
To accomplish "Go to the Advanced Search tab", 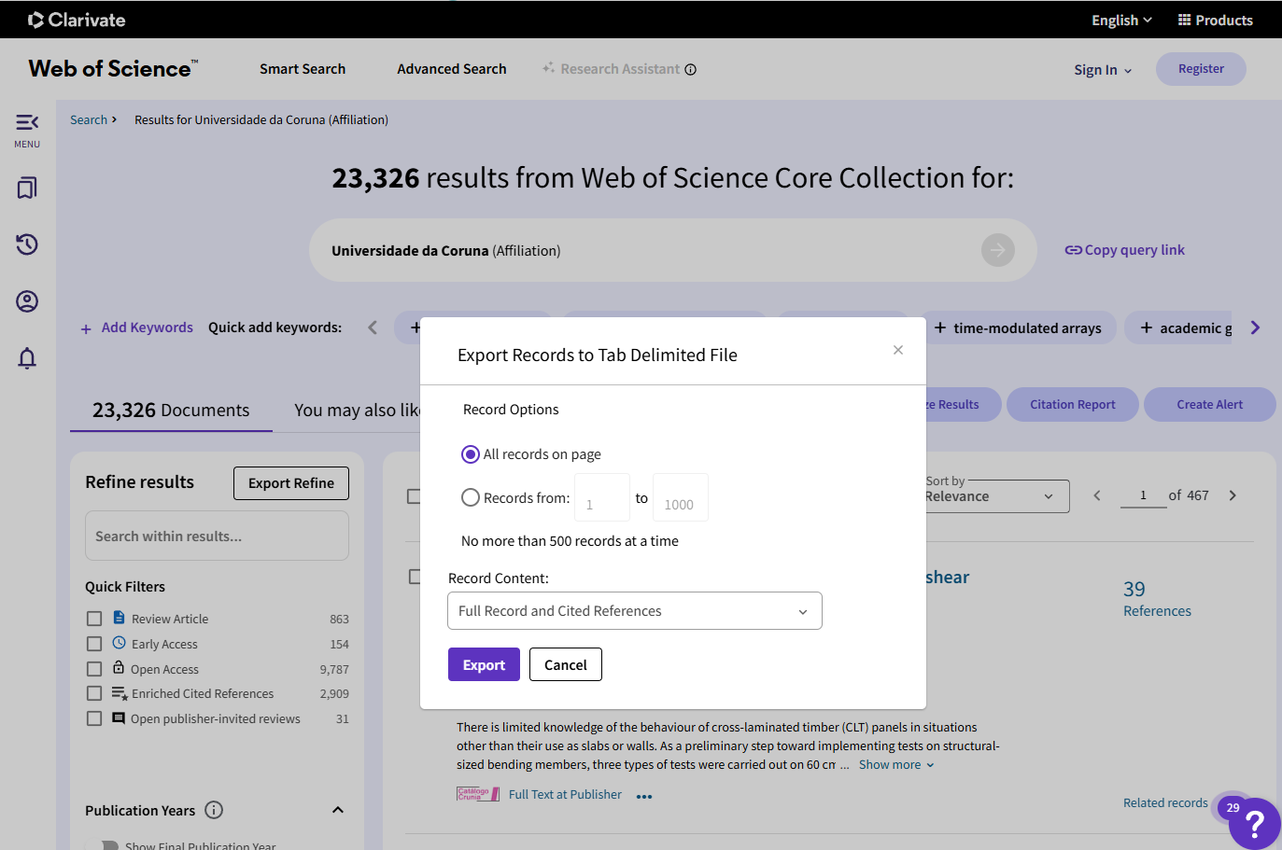I will 451,69.
